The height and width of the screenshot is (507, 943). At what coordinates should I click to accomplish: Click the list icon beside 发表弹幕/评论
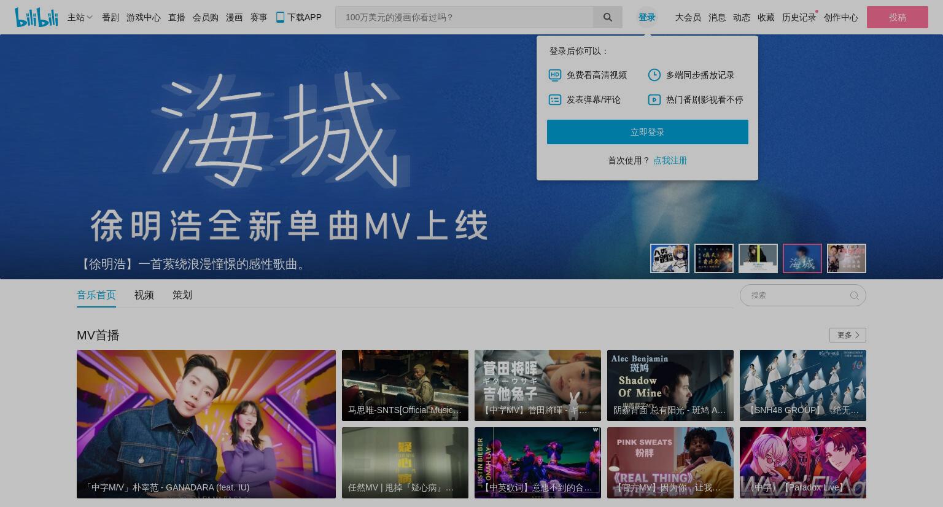(x=555, y=99)
